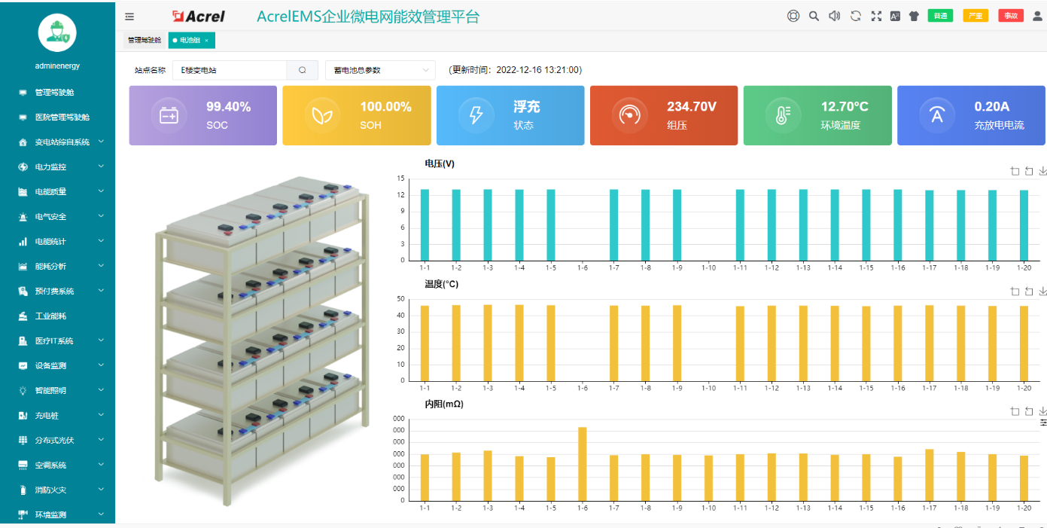The image size is (1047, 528).
Task: Switch language with the translate icon
Action: tap(895, 16)
